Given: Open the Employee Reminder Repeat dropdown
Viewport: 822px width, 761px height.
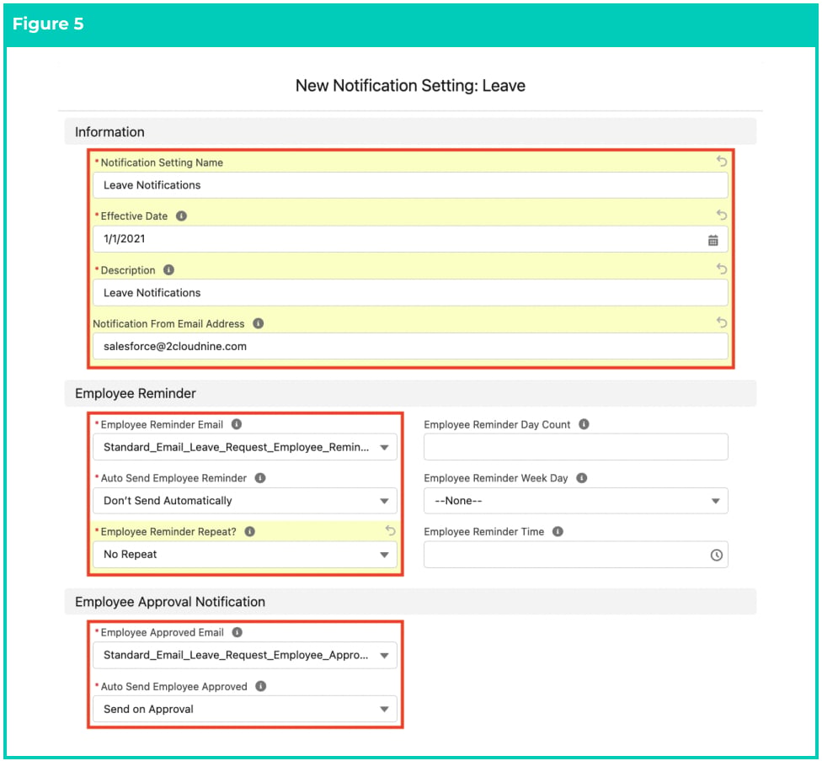Looking at the screenshot, I should pos(245,555).
